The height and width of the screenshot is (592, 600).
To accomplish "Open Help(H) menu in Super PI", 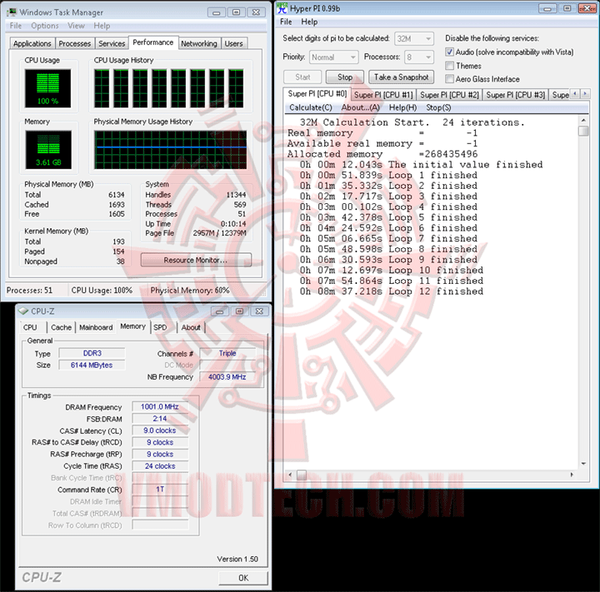I will [x=402, y=107].
